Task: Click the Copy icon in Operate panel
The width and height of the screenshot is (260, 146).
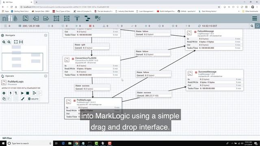Action: [4, 99]
